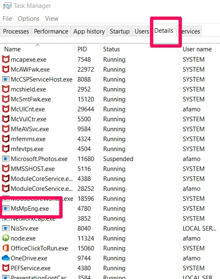
Task: Click the Task Manager app icon in title bar
Action: pos(7,6)
